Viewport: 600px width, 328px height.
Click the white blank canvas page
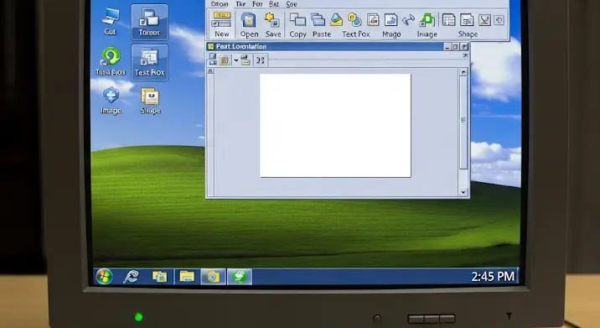click(x=335, y=126)
